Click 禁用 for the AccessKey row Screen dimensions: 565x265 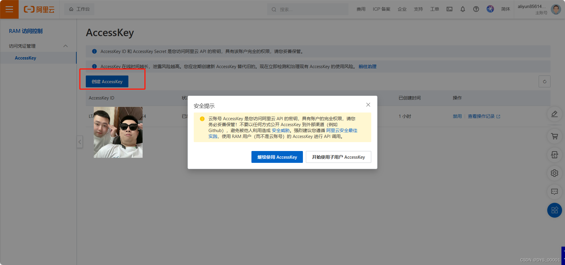coord(457,116)
